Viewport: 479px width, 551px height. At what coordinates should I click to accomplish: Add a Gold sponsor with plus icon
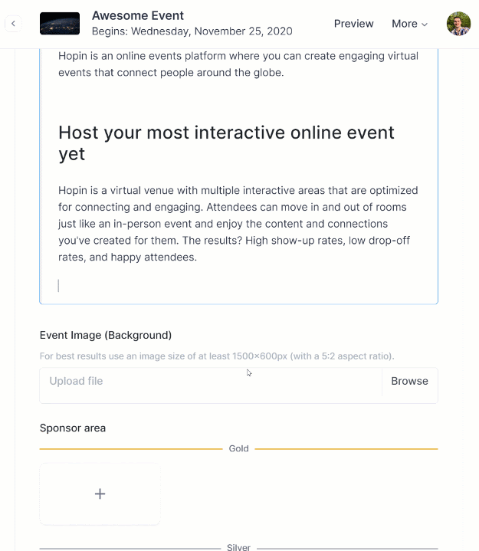click(100, 494)
